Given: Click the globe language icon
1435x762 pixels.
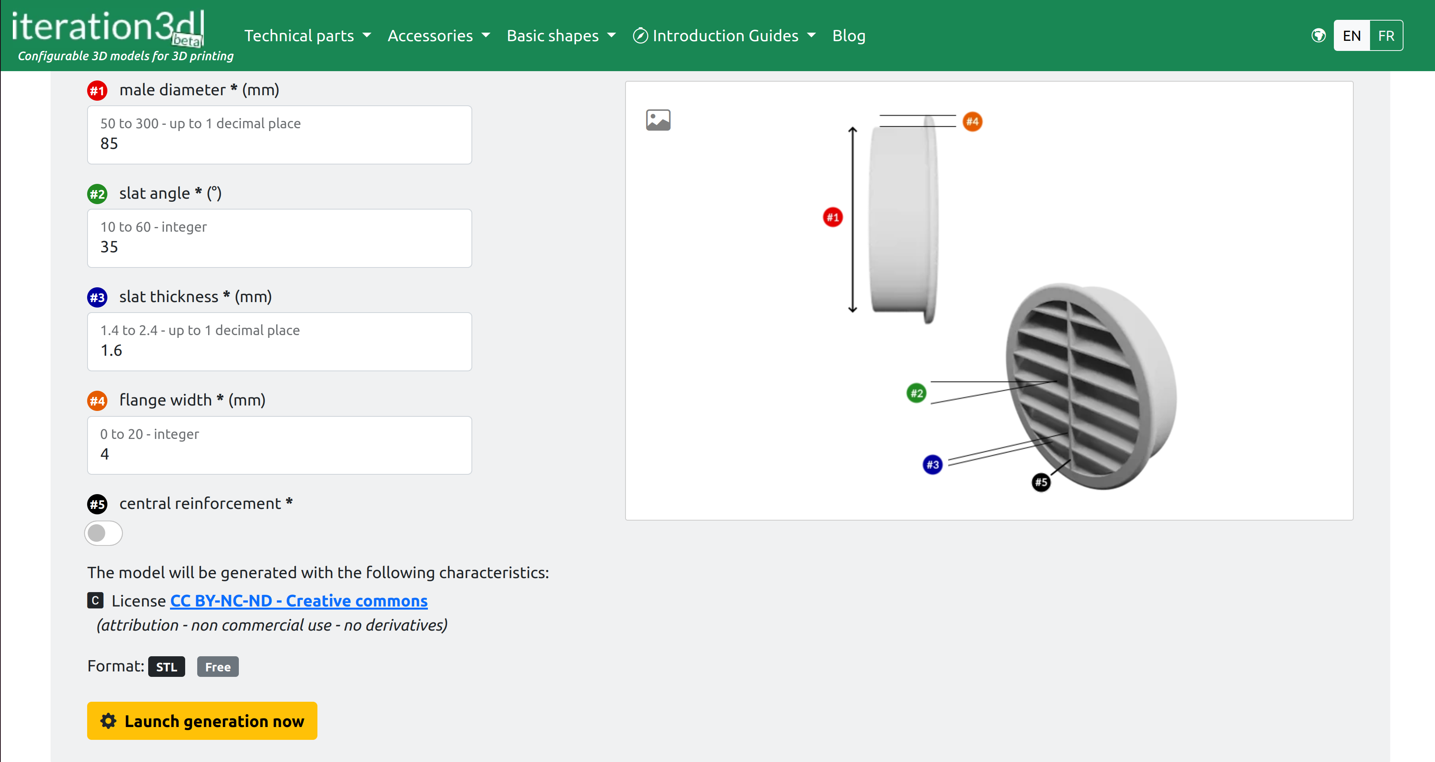Looking at the screenshot, I should click(1318, 36).
